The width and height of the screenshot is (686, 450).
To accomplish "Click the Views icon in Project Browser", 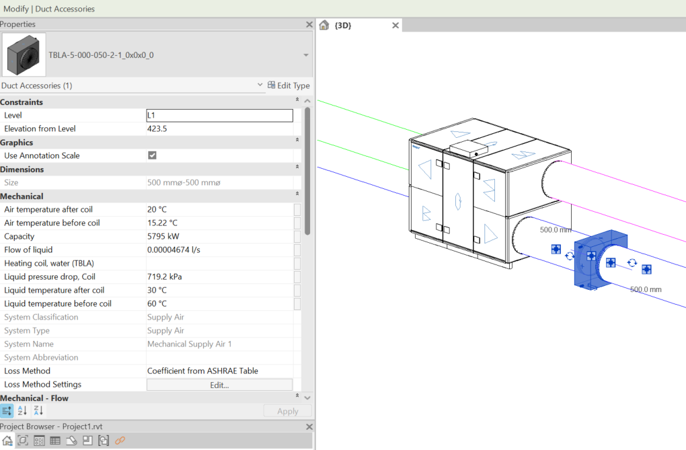I will pyautogui.click(x=23, y=441).
